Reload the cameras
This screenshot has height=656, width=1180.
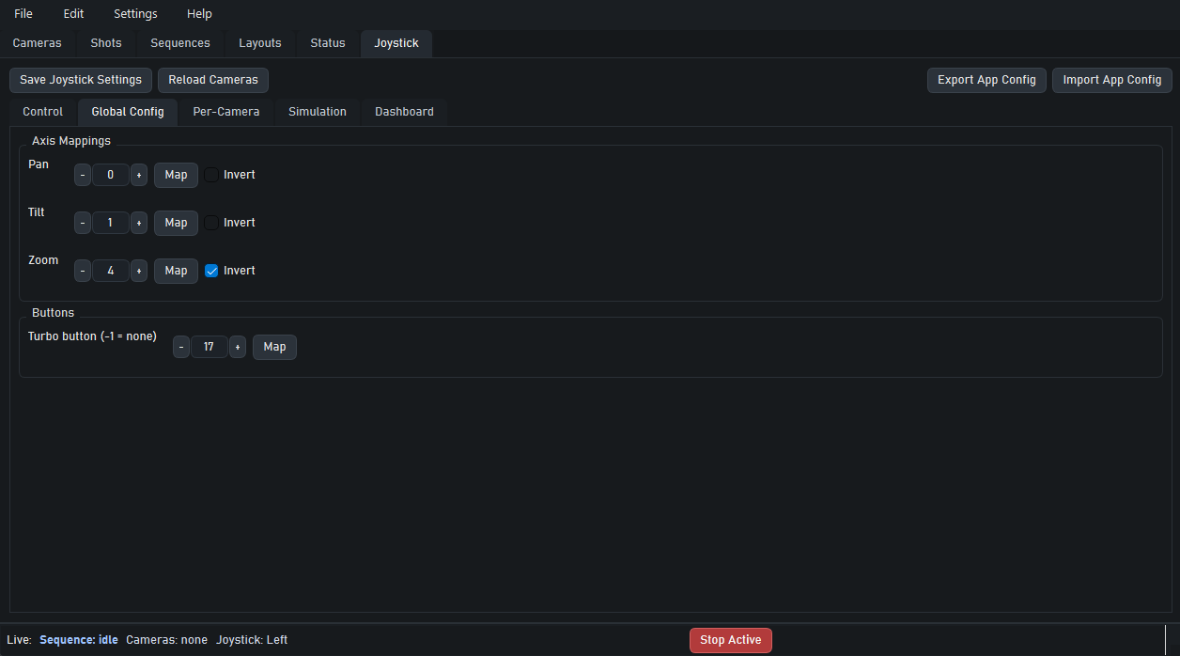[212, 80]
